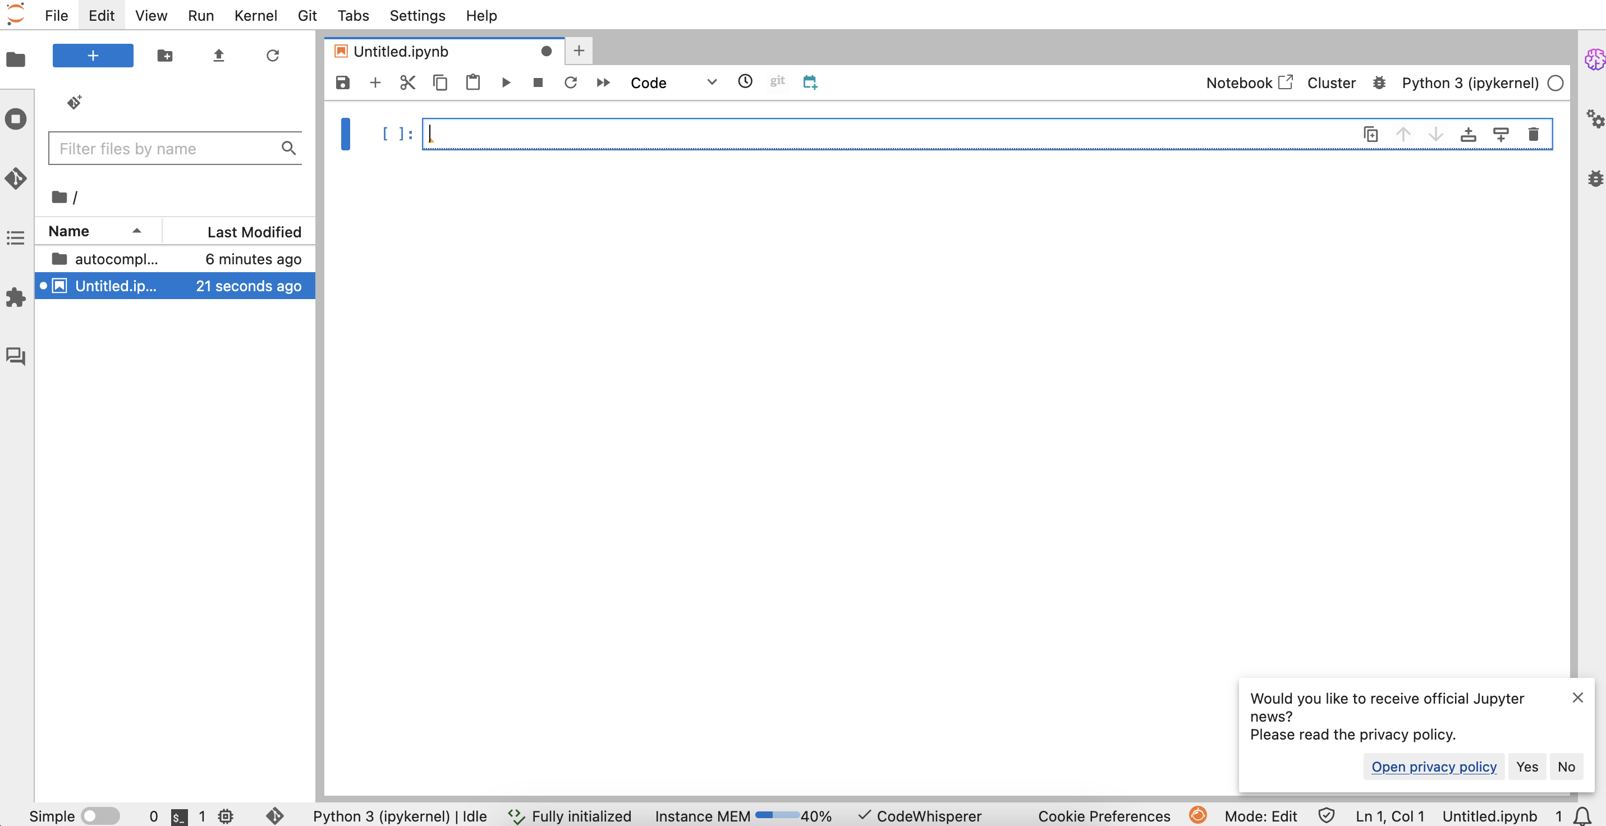Restart kernel and run all cells

pyautogui.click(x=603, y=82)
